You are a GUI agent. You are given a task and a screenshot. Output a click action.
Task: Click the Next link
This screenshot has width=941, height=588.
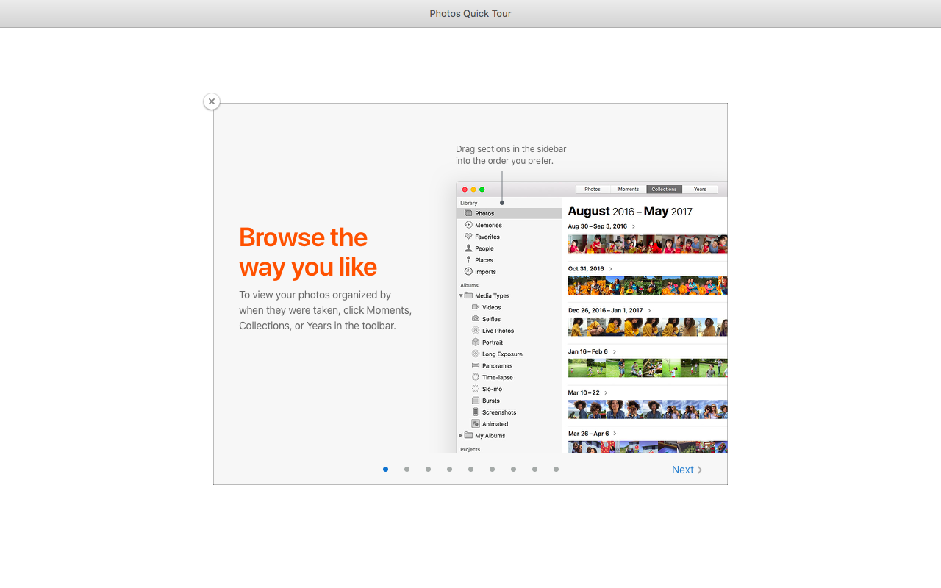(x=687, y=470)
